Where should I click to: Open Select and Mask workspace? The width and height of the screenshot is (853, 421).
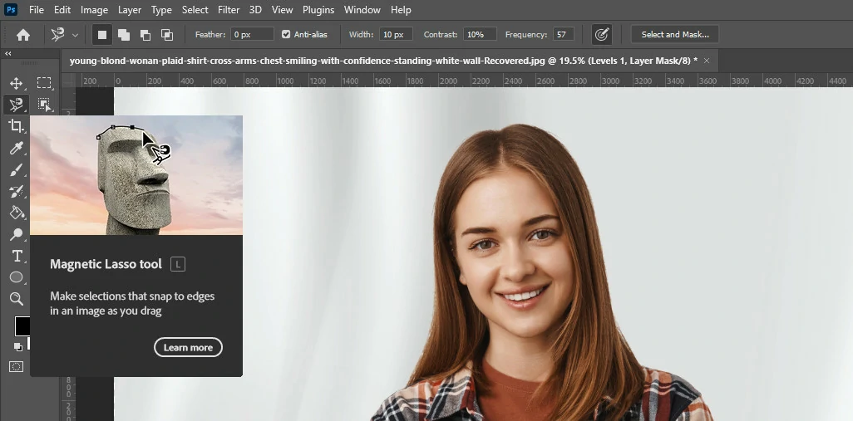674,34
